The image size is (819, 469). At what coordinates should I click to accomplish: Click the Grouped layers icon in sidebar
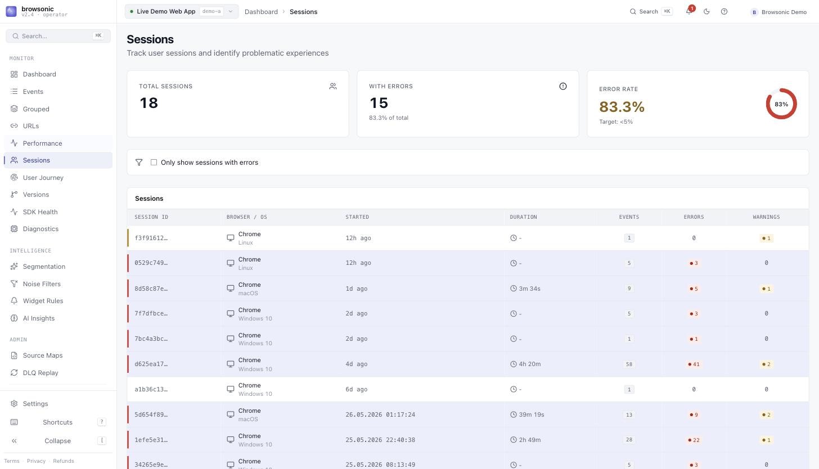tap(14, 109)
